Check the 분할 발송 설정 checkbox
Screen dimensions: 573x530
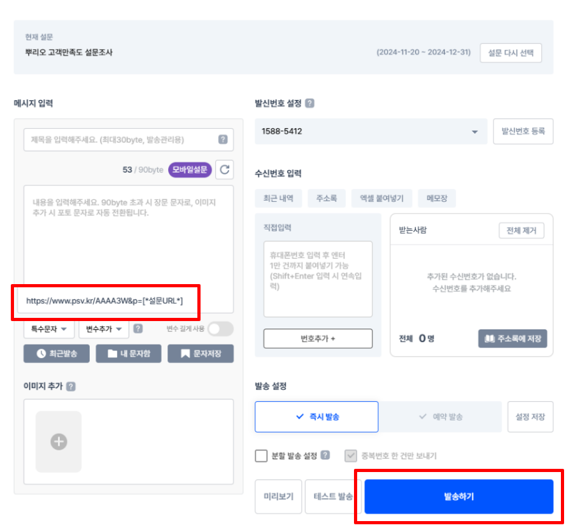pyautogui.click(x=261, y=456)
